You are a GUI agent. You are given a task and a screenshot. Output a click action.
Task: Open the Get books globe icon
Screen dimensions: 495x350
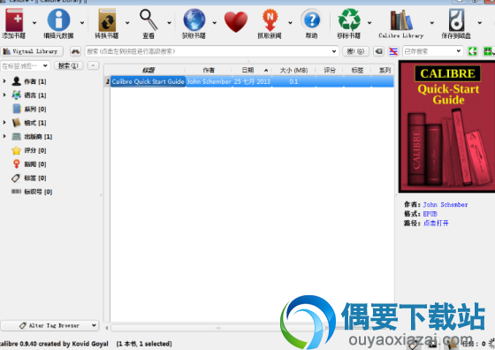194,19
